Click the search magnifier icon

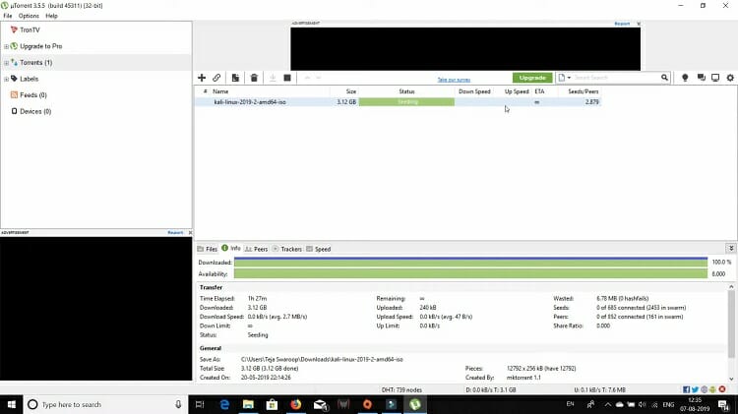click(664, 78)
